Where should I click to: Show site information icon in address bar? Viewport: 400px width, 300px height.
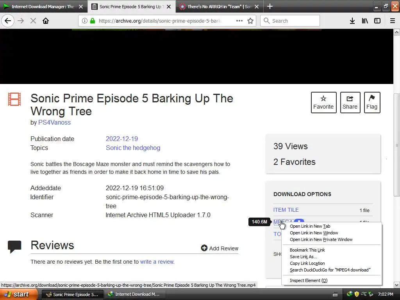point(85,21)
